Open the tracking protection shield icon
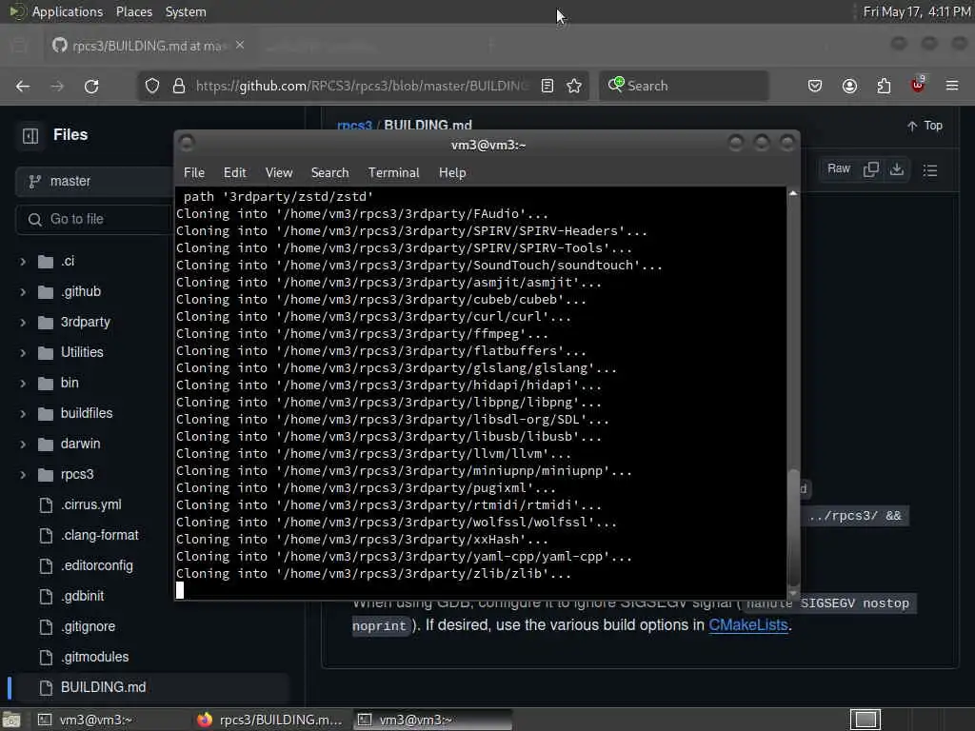The width and height of the screenshot is (975, 731). [152, 86]
